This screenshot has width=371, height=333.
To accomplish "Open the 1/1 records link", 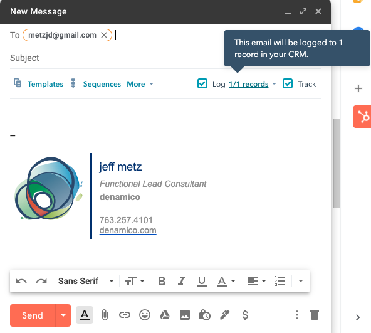I will click(248, 84).
